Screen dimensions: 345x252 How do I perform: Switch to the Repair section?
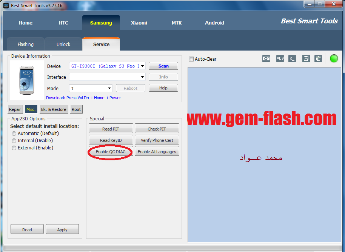pos(15,109)
